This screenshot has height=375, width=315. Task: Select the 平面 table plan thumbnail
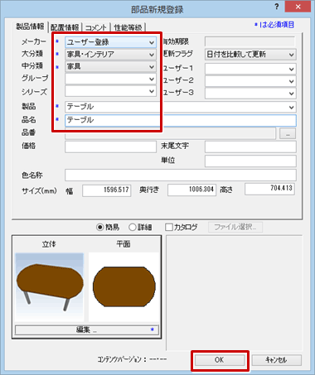(x=124, y=287)
